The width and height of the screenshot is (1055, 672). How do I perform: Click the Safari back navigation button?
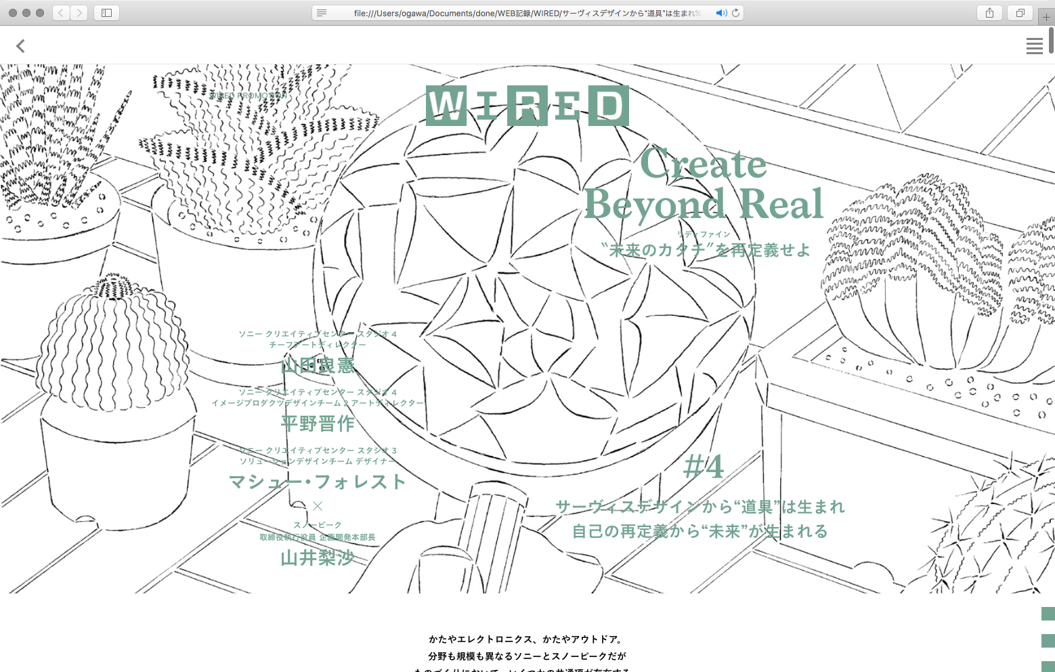coord(61,13)
